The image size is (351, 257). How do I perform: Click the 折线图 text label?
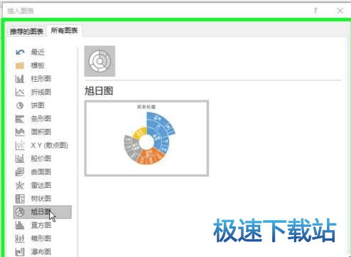click(40, 92)
